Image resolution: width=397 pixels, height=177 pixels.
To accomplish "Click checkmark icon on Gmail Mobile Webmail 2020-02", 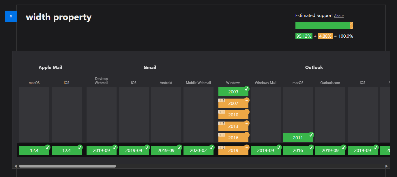I will [x=212, y=147].
